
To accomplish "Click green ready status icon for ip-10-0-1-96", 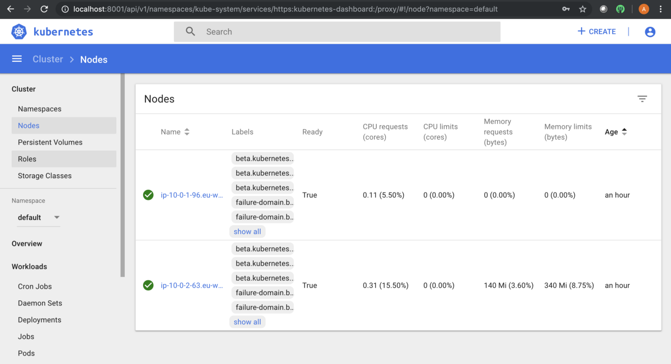I will pyautogui.click(x=148, y=195).
